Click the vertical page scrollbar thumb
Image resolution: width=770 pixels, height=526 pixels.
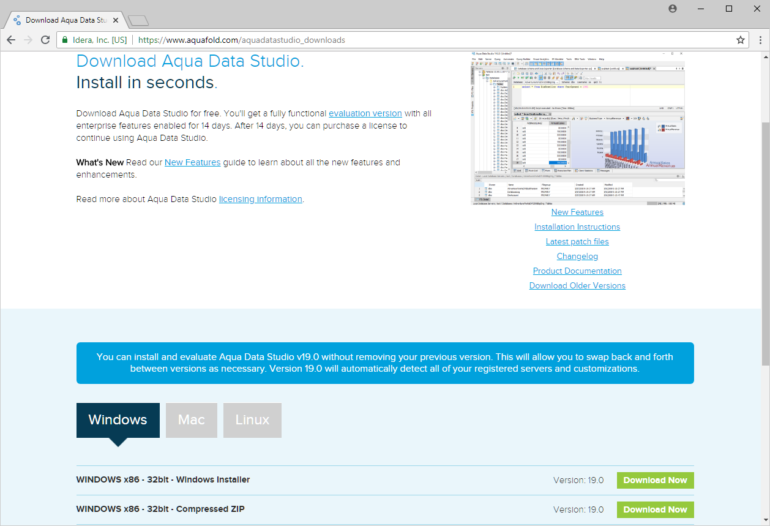764,244
